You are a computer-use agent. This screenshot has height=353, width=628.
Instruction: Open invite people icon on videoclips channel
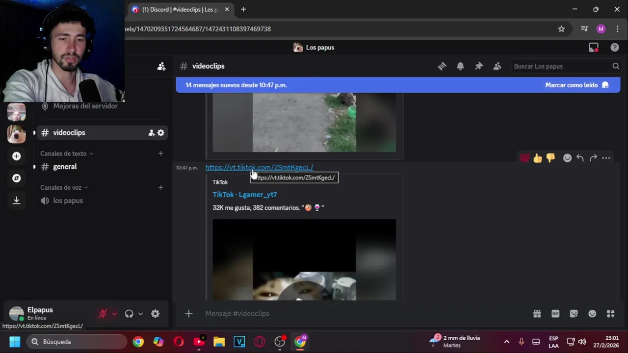coord(152,133)
